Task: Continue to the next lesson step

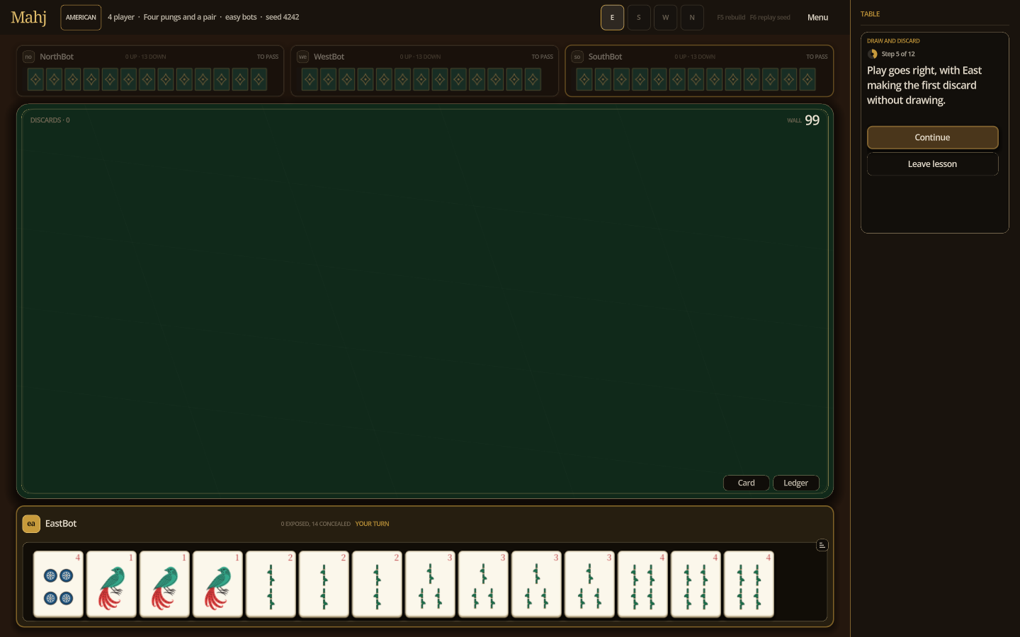Action: [x=933, y=137]
